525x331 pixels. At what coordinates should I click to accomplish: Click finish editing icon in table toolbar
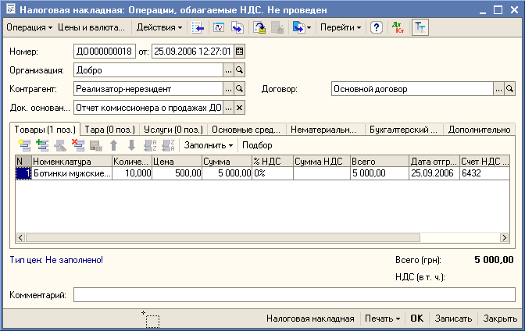coord(96,145)
